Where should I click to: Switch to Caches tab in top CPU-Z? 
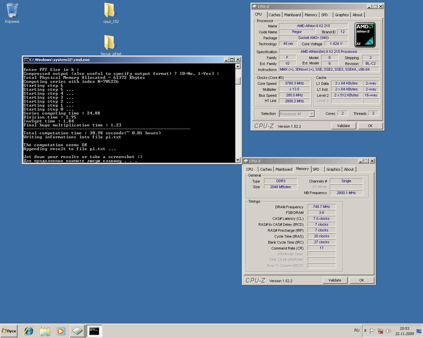click(274, 15)
